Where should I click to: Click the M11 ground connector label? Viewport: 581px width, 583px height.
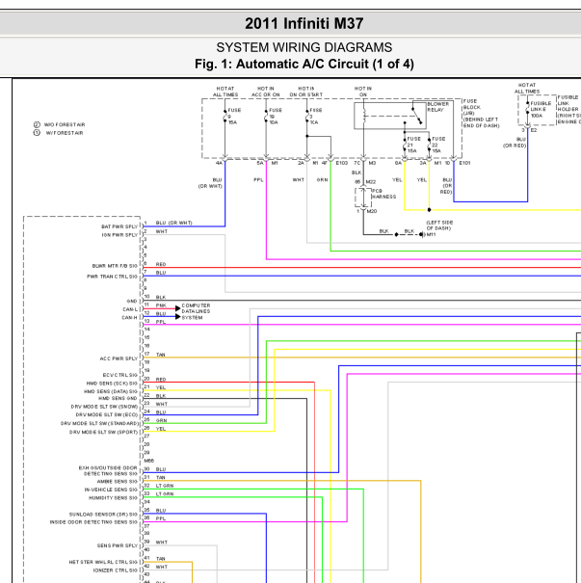pyautogui.click(x=431, y=234)
